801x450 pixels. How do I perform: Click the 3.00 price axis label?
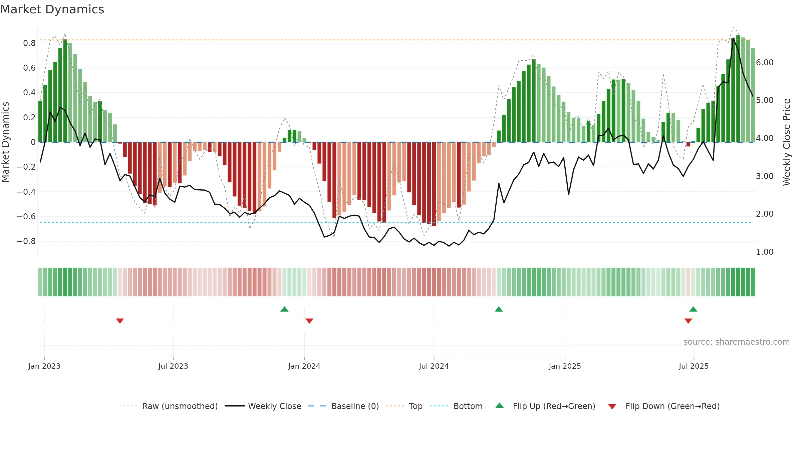coord(765,176)
